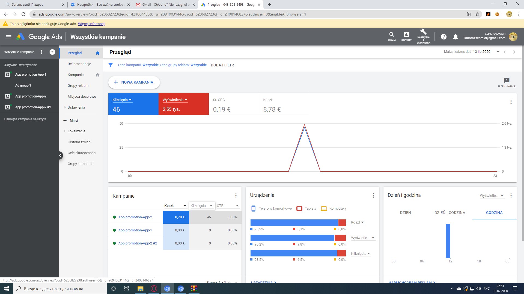Open three-dot menu of Urządzenia card
The image size is (524, 294).
373,195
